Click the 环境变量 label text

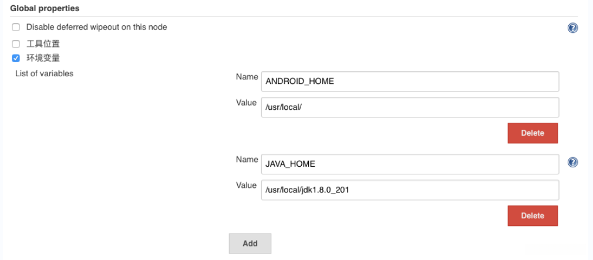coord(43,58)
